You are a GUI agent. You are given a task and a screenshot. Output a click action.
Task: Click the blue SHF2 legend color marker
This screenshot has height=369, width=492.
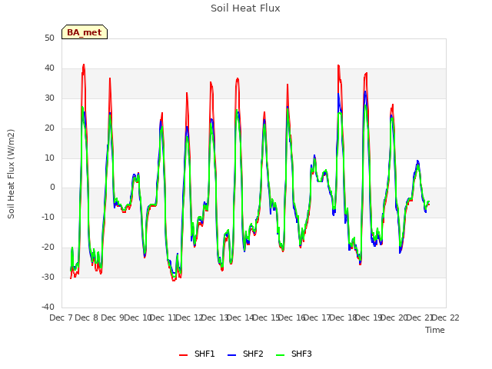(231, 355)
